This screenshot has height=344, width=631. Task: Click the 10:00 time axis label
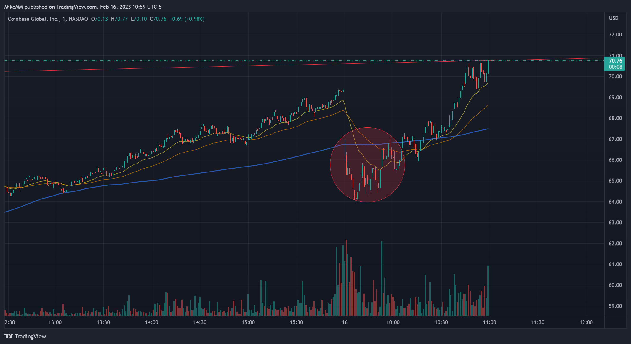pyautogui.click(x=393, y=322)
